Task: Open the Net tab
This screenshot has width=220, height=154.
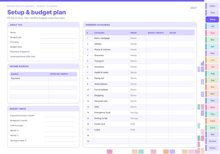Action: coord(212,134)
